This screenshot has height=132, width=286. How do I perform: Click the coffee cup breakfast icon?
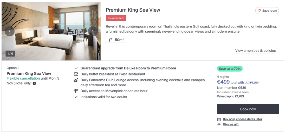coord(76,74)
